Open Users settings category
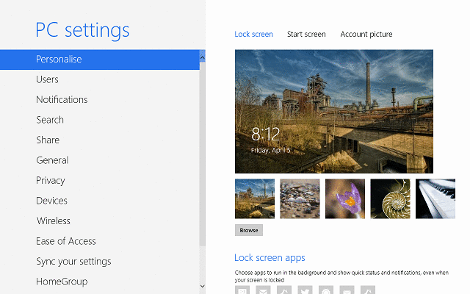 [x=47, y=79]
